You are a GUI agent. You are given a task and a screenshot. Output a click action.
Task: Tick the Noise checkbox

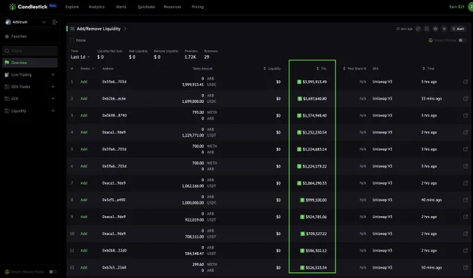click(x=72, y=40)
